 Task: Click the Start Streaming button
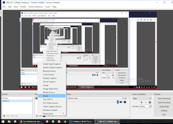point(164,98)
